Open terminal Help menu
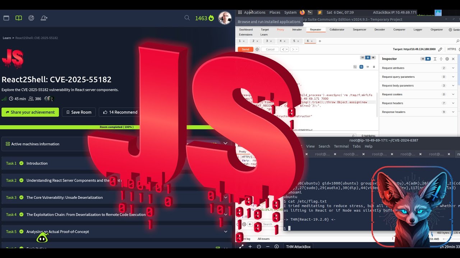 (368, 146)
